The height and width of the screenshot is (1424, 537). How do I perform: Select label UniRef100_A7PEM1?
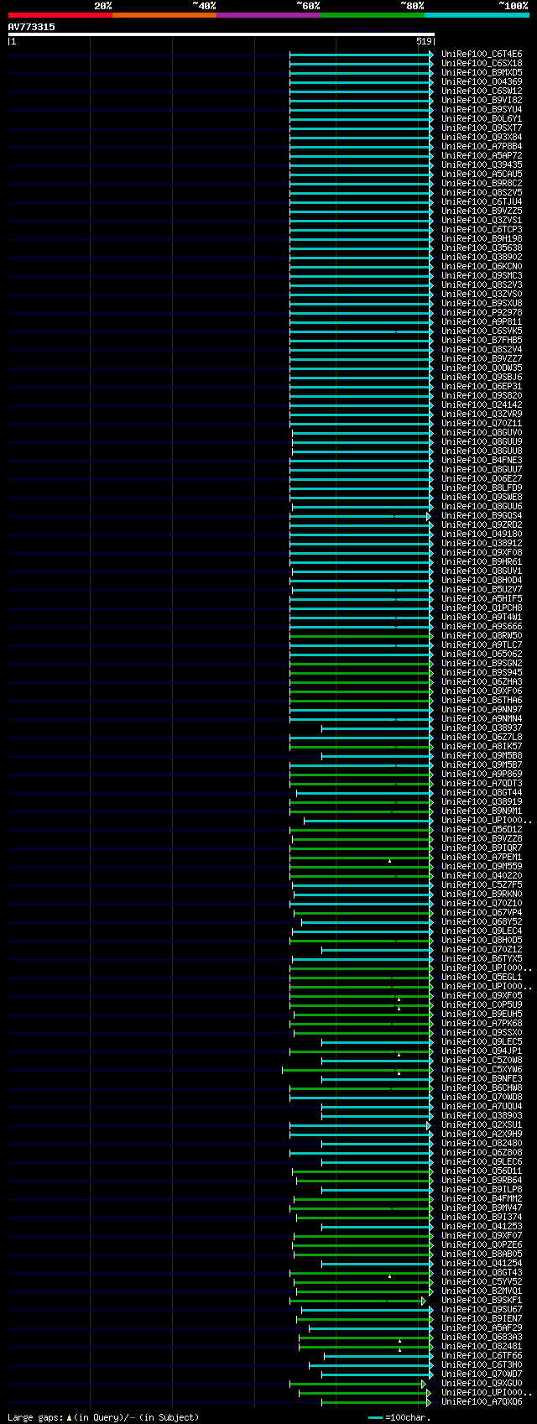[x=482, y=857]
